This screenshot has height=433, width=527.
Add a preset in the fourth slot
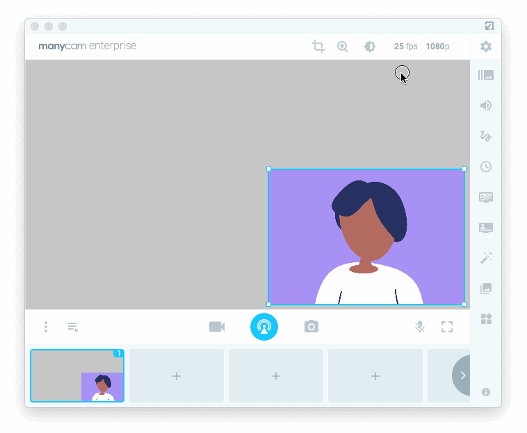click(x=375, y=375)
